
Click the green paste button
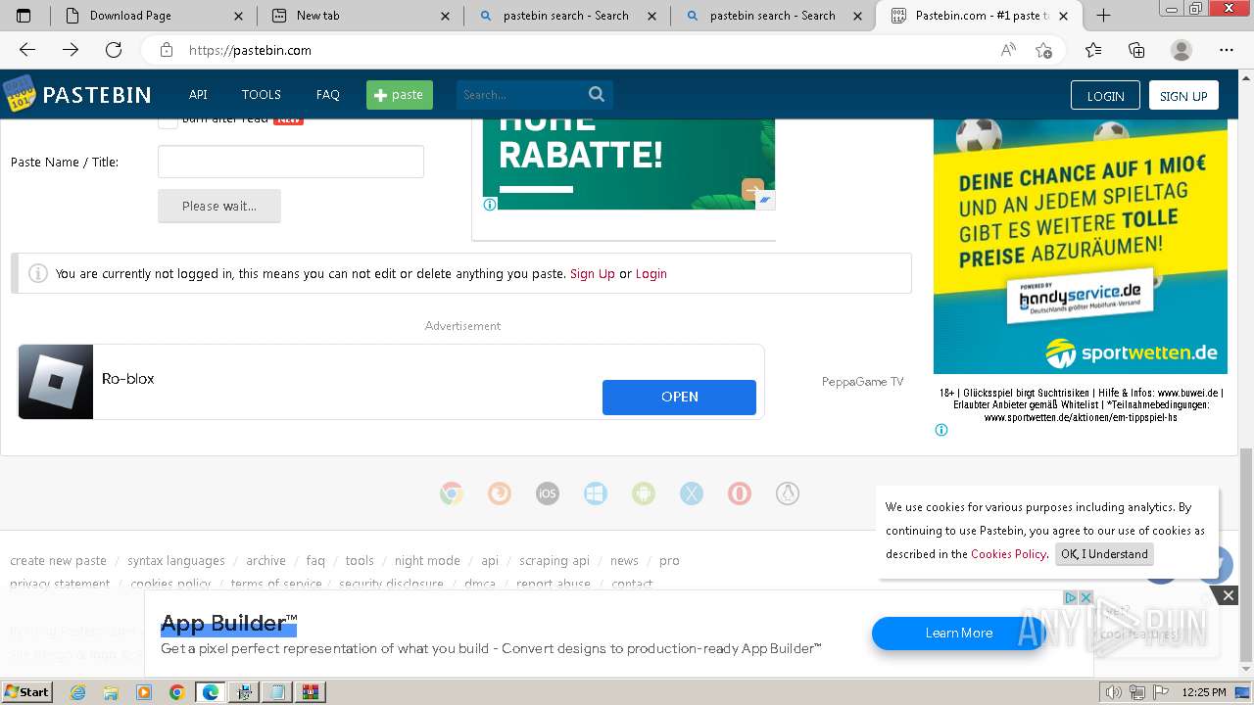click(x=400, y=95)
